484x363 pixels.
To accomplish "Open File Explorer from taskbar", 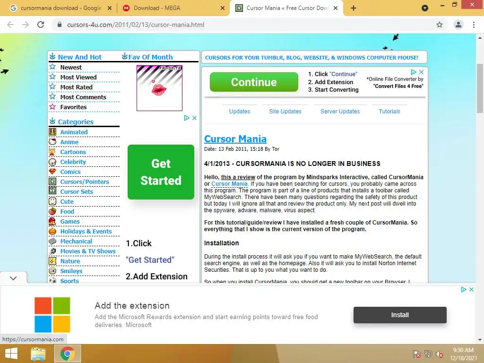I will [38, 354].
